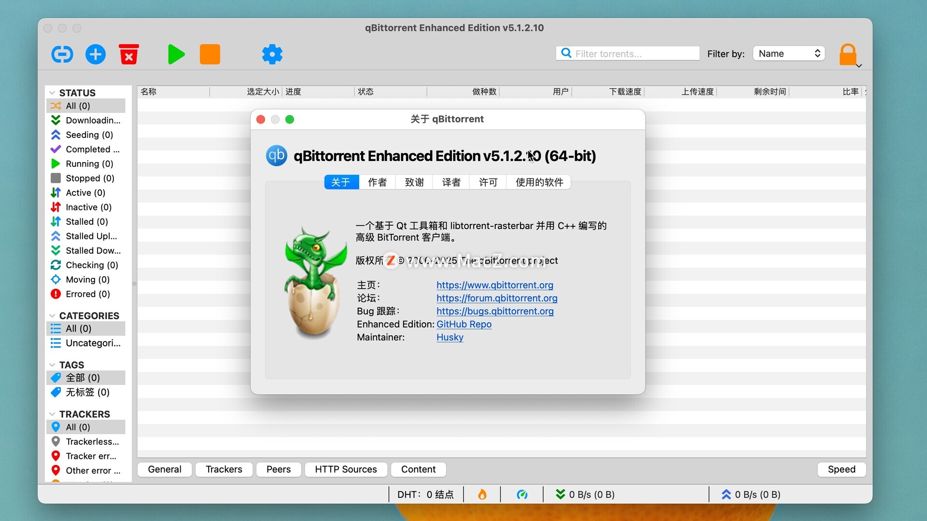Switch to the 致谢 tab
Screen dimensions: 927x521
[x=414, y=182]
